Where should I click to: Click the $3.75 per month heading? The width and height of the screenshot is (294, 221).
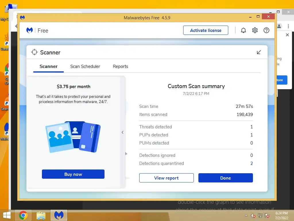pyautogui.click(x=73, y=86)
